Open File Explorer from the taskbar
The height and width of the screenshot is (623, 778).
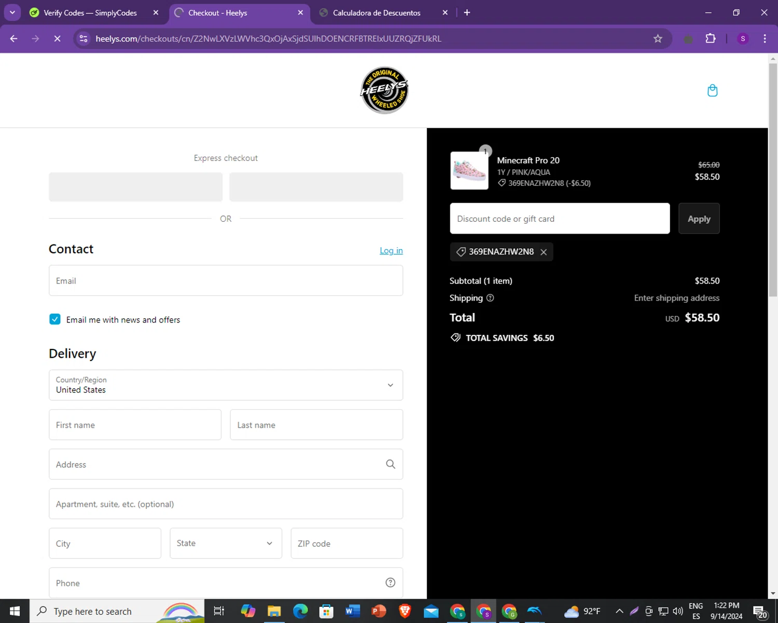(x=274, y=611)
